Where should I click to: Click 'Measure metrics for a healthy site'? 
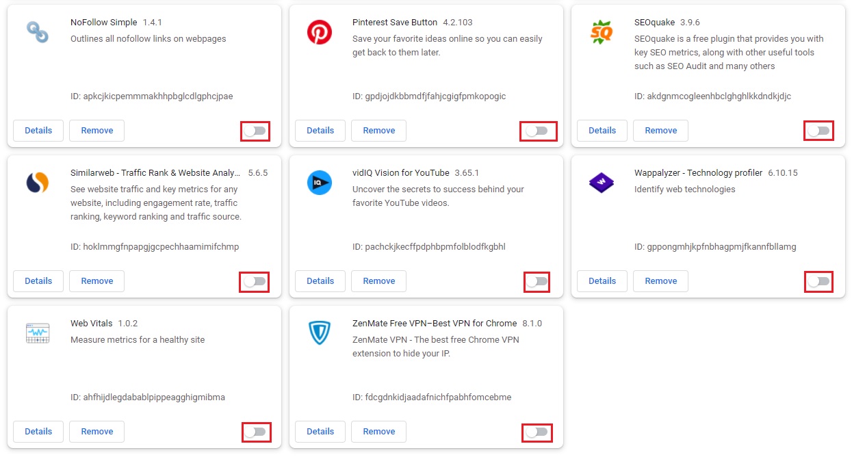(x=138, y=340)
